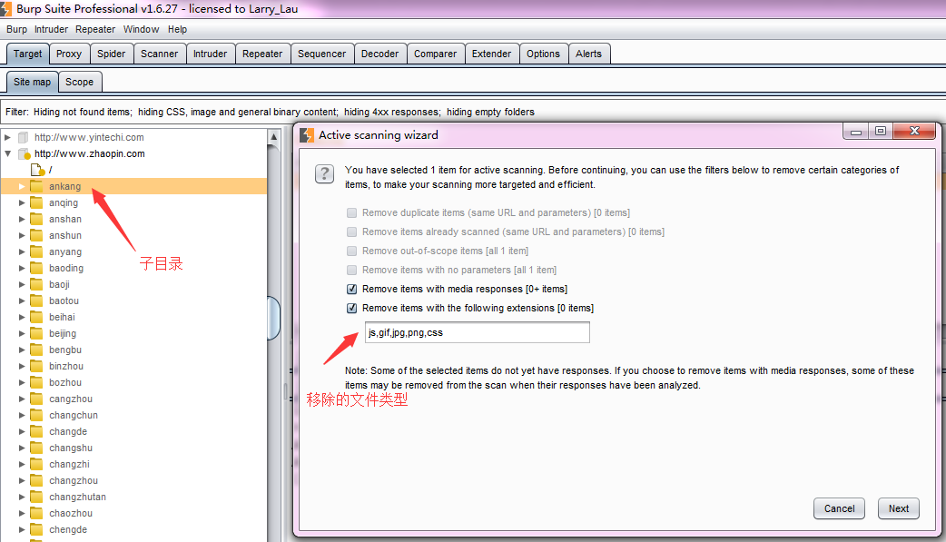
Task: Click the page icon for root path /
Action: (37, 170)
